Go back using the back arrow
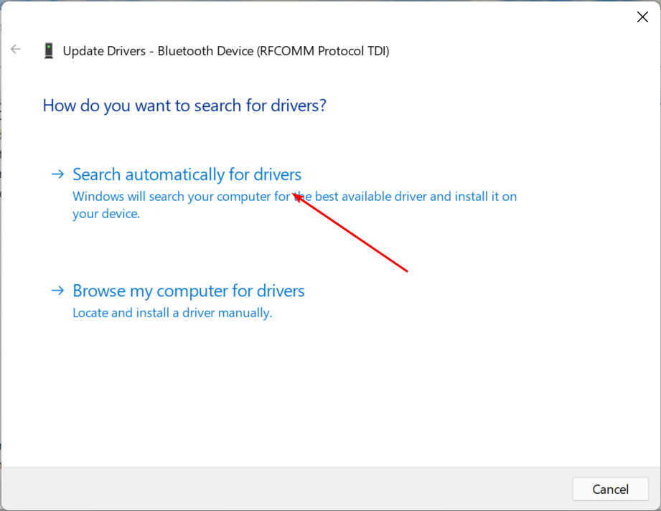The image size is (661, 511). point(16,50)
